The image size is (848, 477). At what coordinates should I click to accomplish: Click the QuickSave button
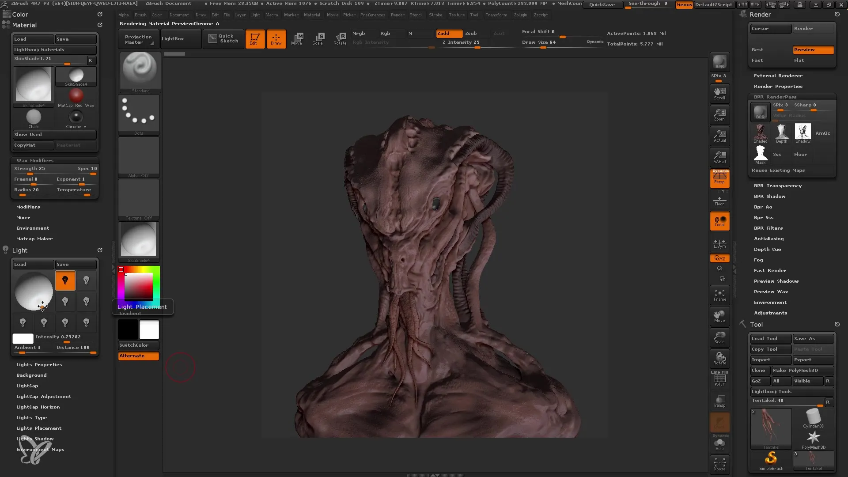(602, 4)
